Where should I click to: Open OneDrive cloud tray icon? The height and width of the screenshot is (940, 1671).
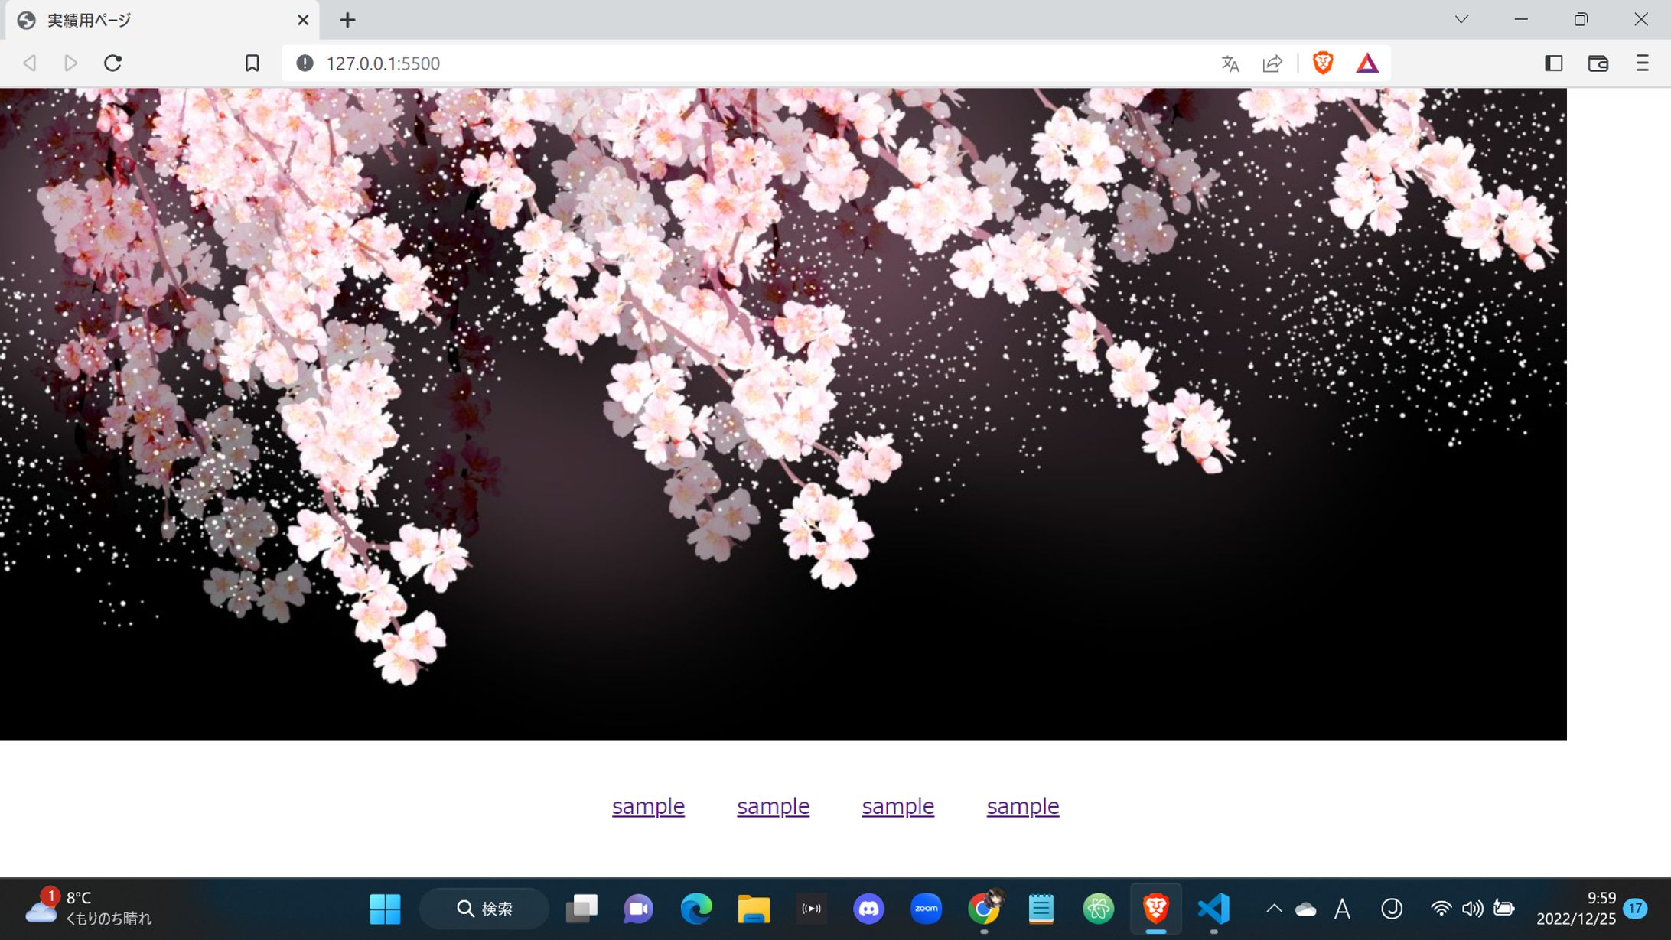(1306, 909)
